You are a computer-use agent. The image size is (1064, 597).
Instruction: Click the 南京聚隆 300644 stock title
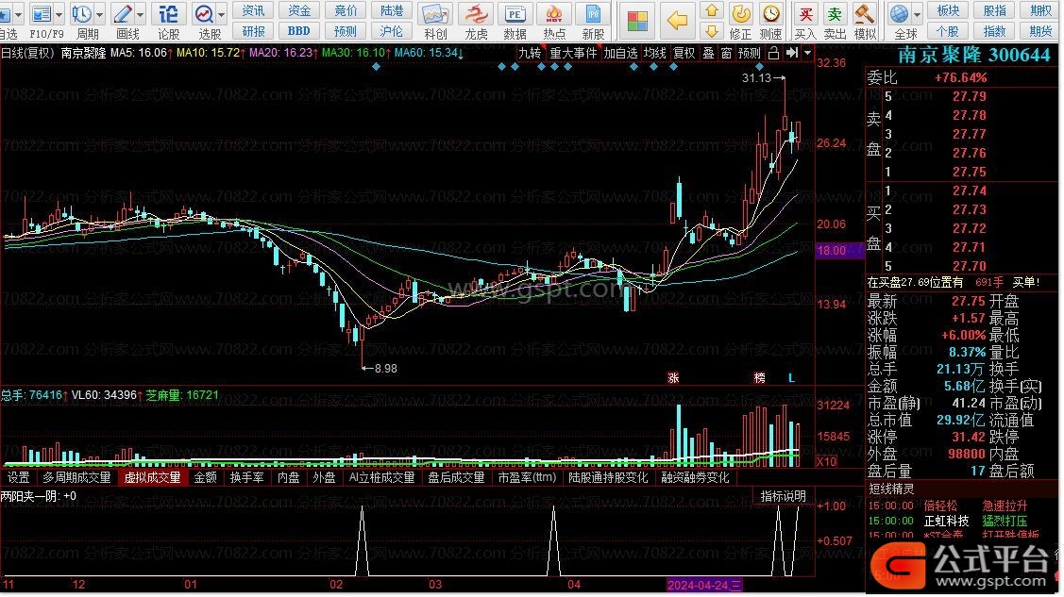pyautogui.click(x=975, y=56)
